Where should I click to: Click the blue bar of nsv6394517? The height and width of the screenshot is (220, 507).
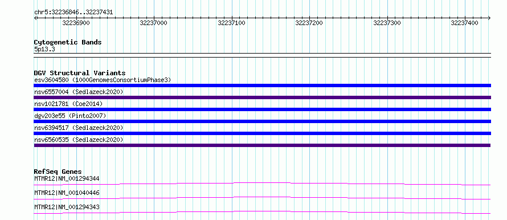coord(262,133)
